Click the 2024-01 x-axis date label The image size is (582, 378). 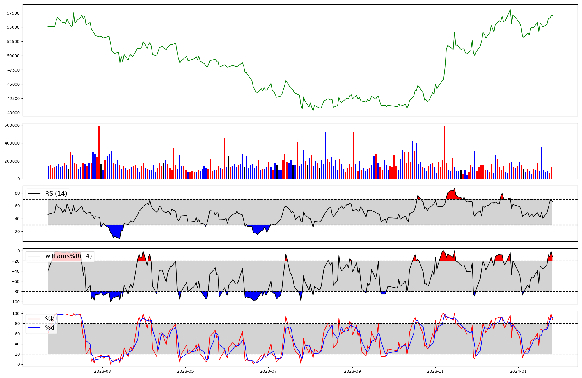[x=518, y=371]
